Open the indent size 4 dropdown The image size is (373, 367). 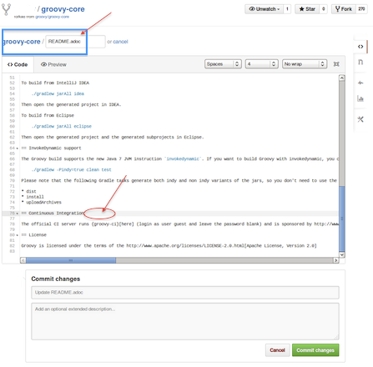tap(261, 64)
